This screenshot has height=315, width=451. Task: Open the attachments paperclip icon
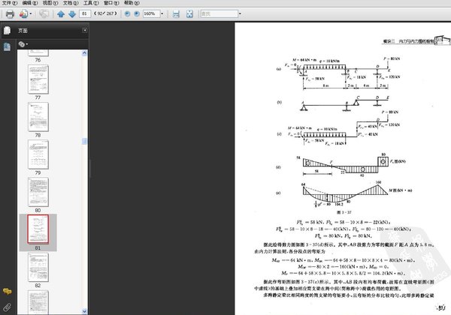[7, 307]
